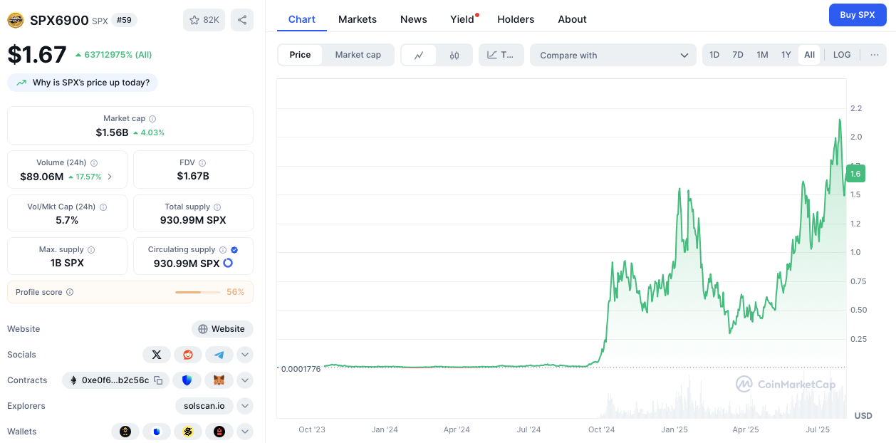The width and height of the screenshot is (896, 443).
Task: Open the Yield tab
Action: [462, 19]
